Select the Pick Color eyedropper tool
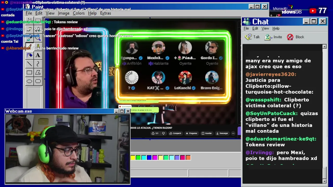This screenshot has width=333, height=187. tap(29, 38)
